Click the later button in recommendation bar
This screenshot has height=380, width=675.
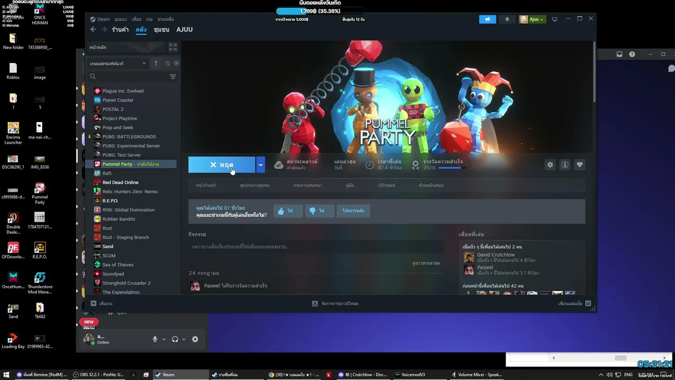click(x=353, y=211)
